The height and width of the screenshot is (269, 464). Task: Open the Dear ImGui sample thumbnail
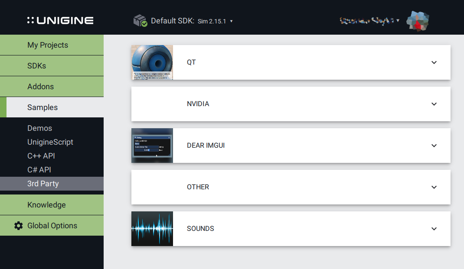[x=152, y=146]
